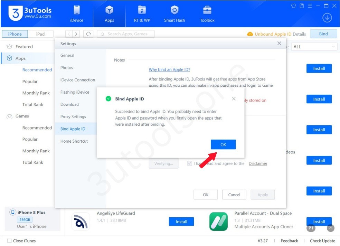Image resolution: width=340 pixels, height=246 pixels.
Task: Switch to the iPad tab
Action: [x=40, y=34]
